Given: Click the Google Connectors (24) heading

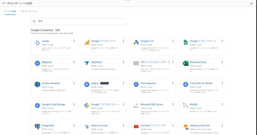Looking at the screenshot, I should tap(46, 30).
